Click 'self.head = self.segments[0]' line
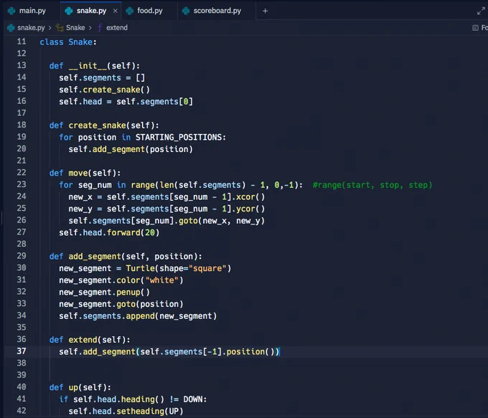This screenshot has width=488, height=418. coord(126,101)
